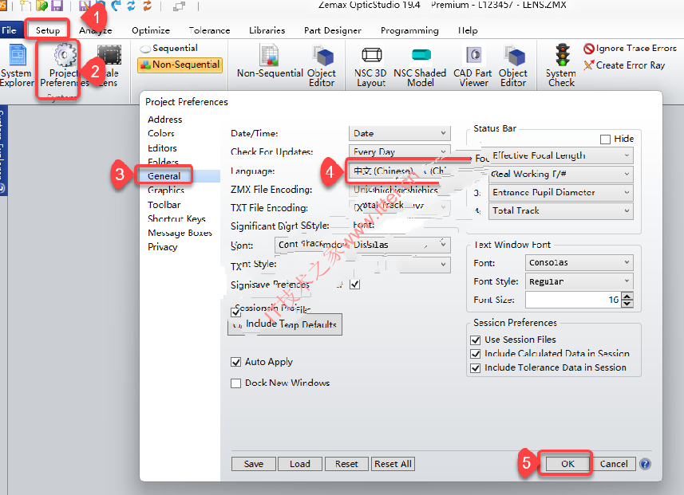Select General in preferences list
684x495 pixels.
[x=164, y=176]
